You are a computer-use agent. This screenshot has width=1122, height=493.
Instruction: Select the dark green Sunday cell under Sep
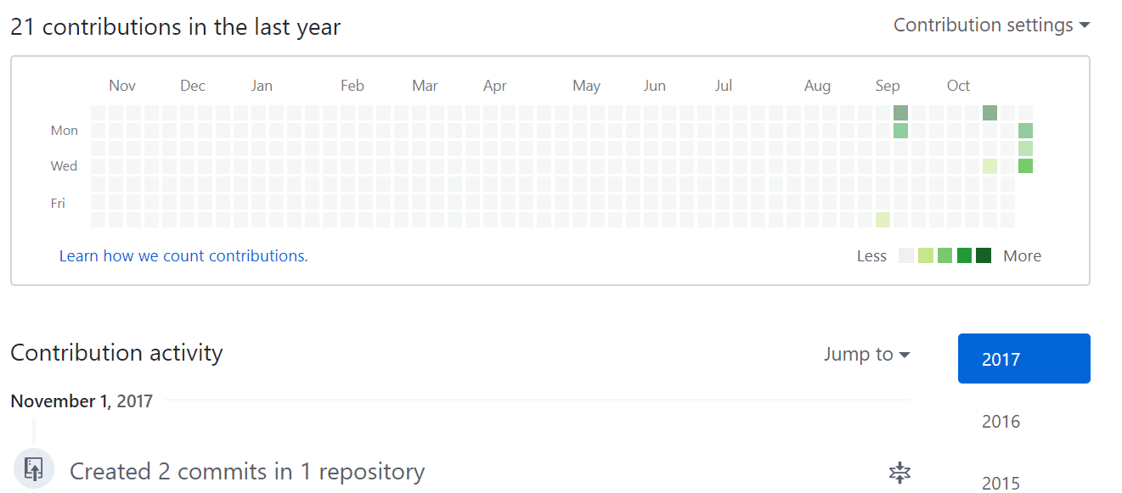(x=901, y=113)
